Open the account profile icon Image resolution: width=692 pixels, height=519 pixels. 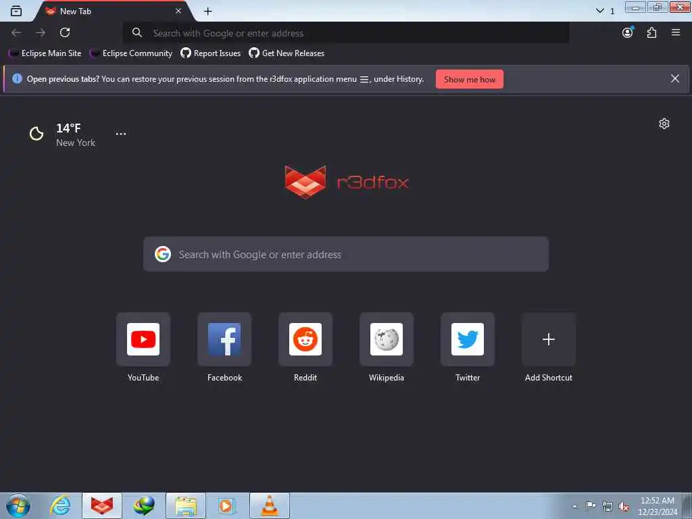pos(628,32)
